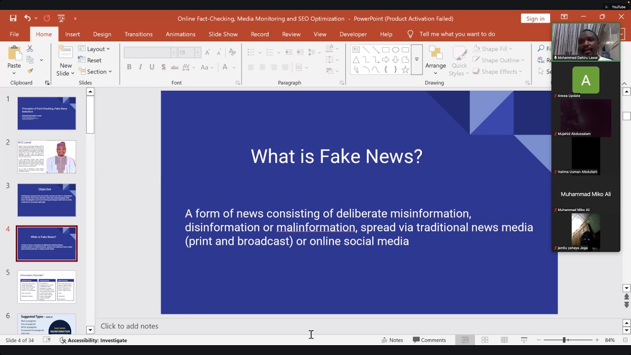Open Quick Styles gallery
The image size is (631, 355).
pos(459,60)
